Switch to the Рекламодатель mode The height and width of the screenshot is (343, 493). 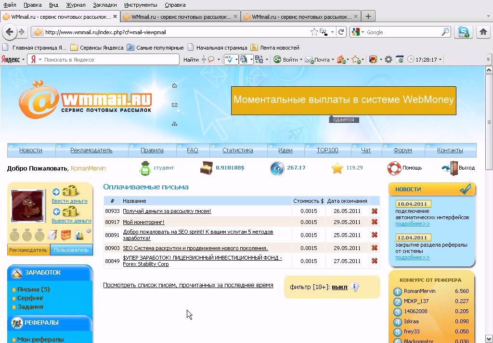28,250
